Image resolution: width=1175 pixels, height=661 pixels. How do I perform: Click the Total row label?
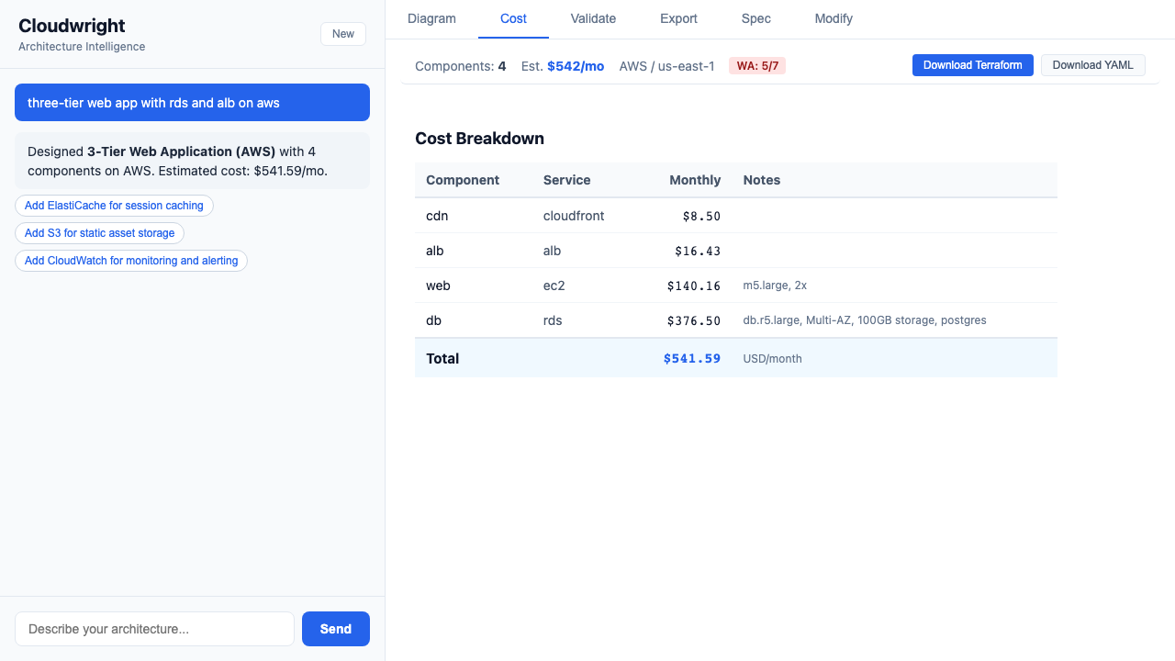click(x=442, y=358)
